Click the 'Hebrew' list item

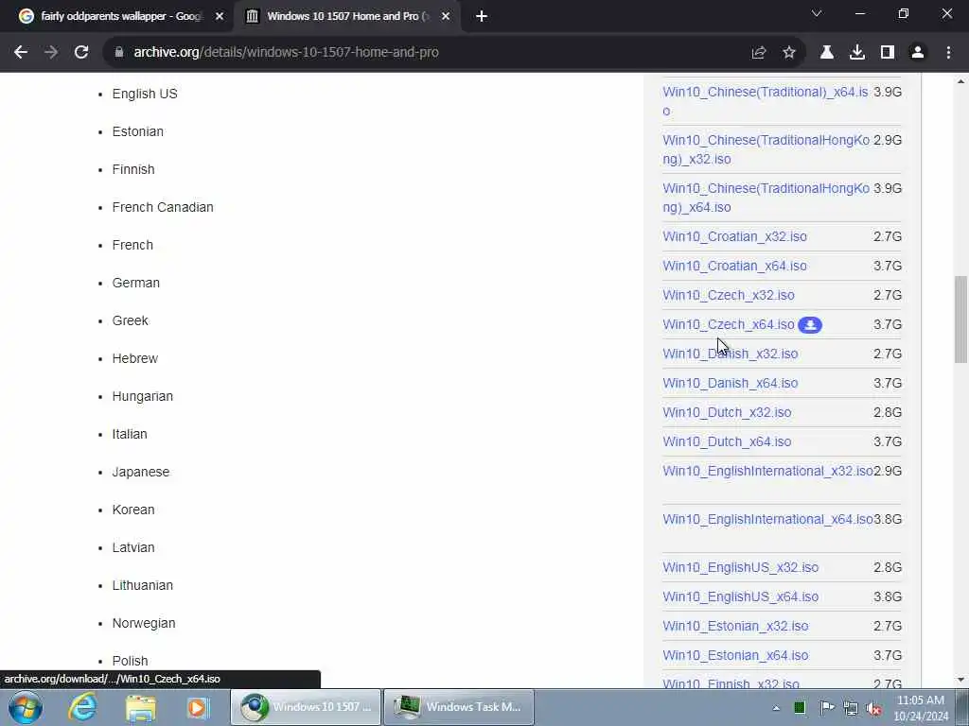(x=134, y=358)
